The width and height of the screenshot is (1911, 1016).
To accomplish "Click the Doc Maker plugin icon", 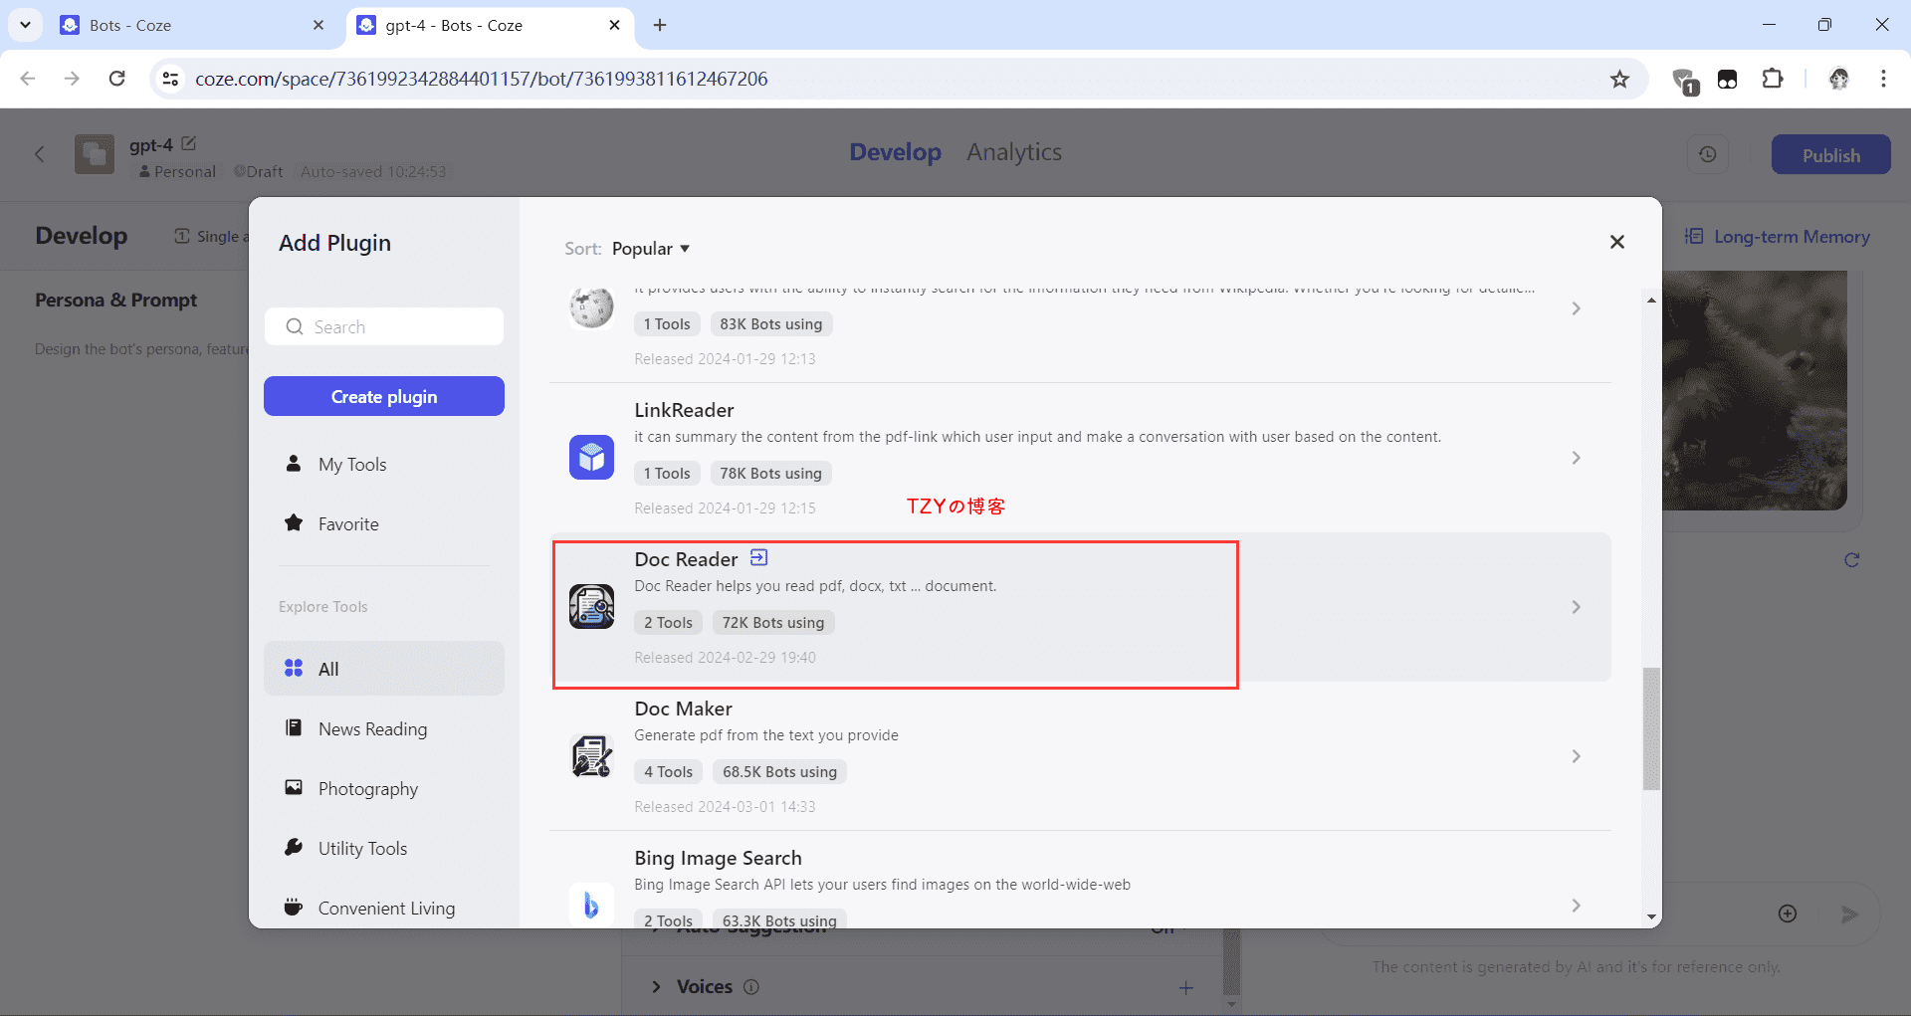I will pyautogui.click(x=591, y=756).
